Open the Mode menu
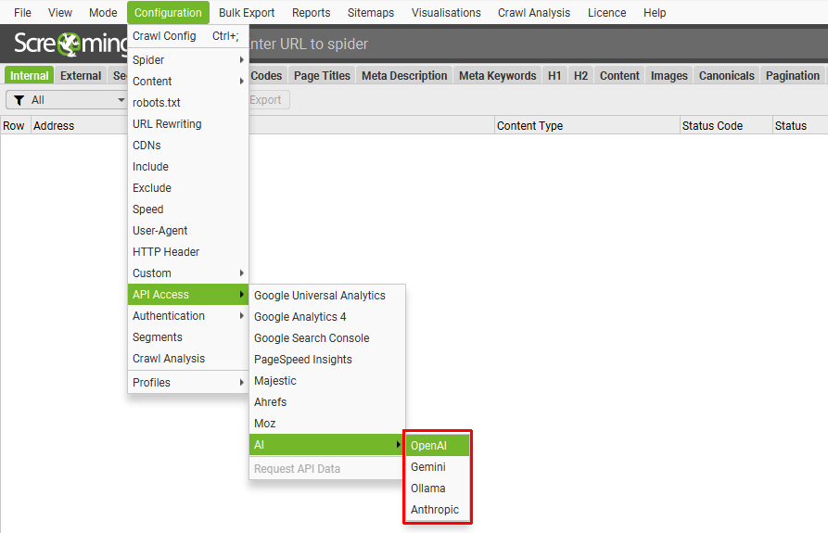This screenshot has height=533, width=828. (103, 13)
